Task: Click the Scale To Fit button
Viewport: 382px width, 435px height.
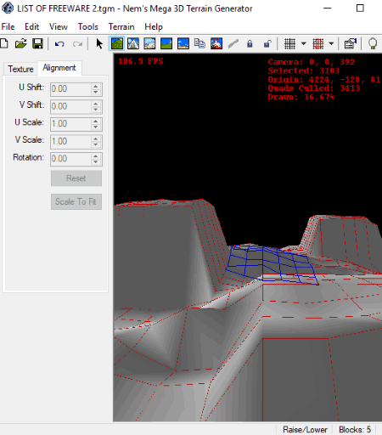Action: tap(76, 201)
